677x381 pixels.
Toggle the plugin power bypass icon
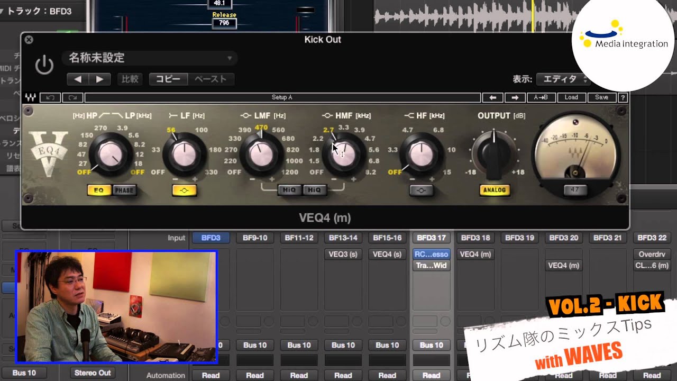tap(44, 66)
